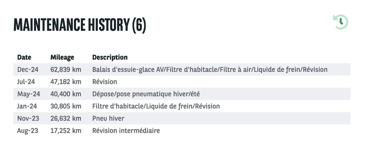The width and height of the screenshot is (365, 152).
Task: Select the Pneu hiver description
Action: tap(108, 118)
